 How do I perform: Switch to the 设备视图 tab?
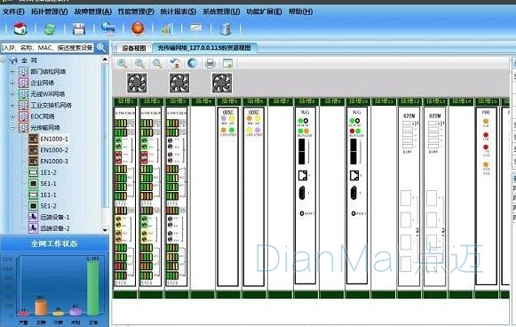click(x=133, y=48)
